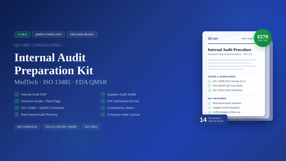Click the Internal Audit Preparation Kit title
The width and height of the screenshot is (286, 161).
[54, 64]
